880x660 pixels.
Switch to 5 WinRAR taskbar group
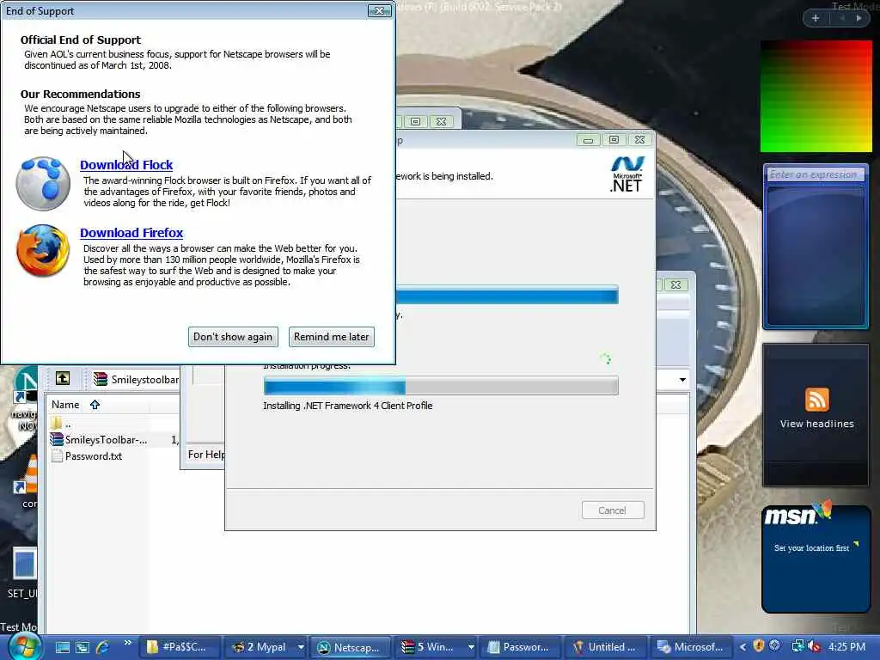point(430,647)
